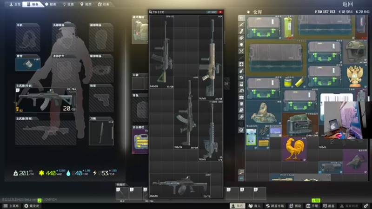The image size is (372, 209).
Task: Select the T-5000 sniper rifle in the THICC case
Action: point(211,131)
